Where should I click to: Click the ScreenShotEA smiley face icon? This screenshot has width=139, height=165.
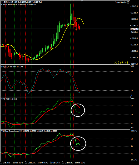pos(128,2)
